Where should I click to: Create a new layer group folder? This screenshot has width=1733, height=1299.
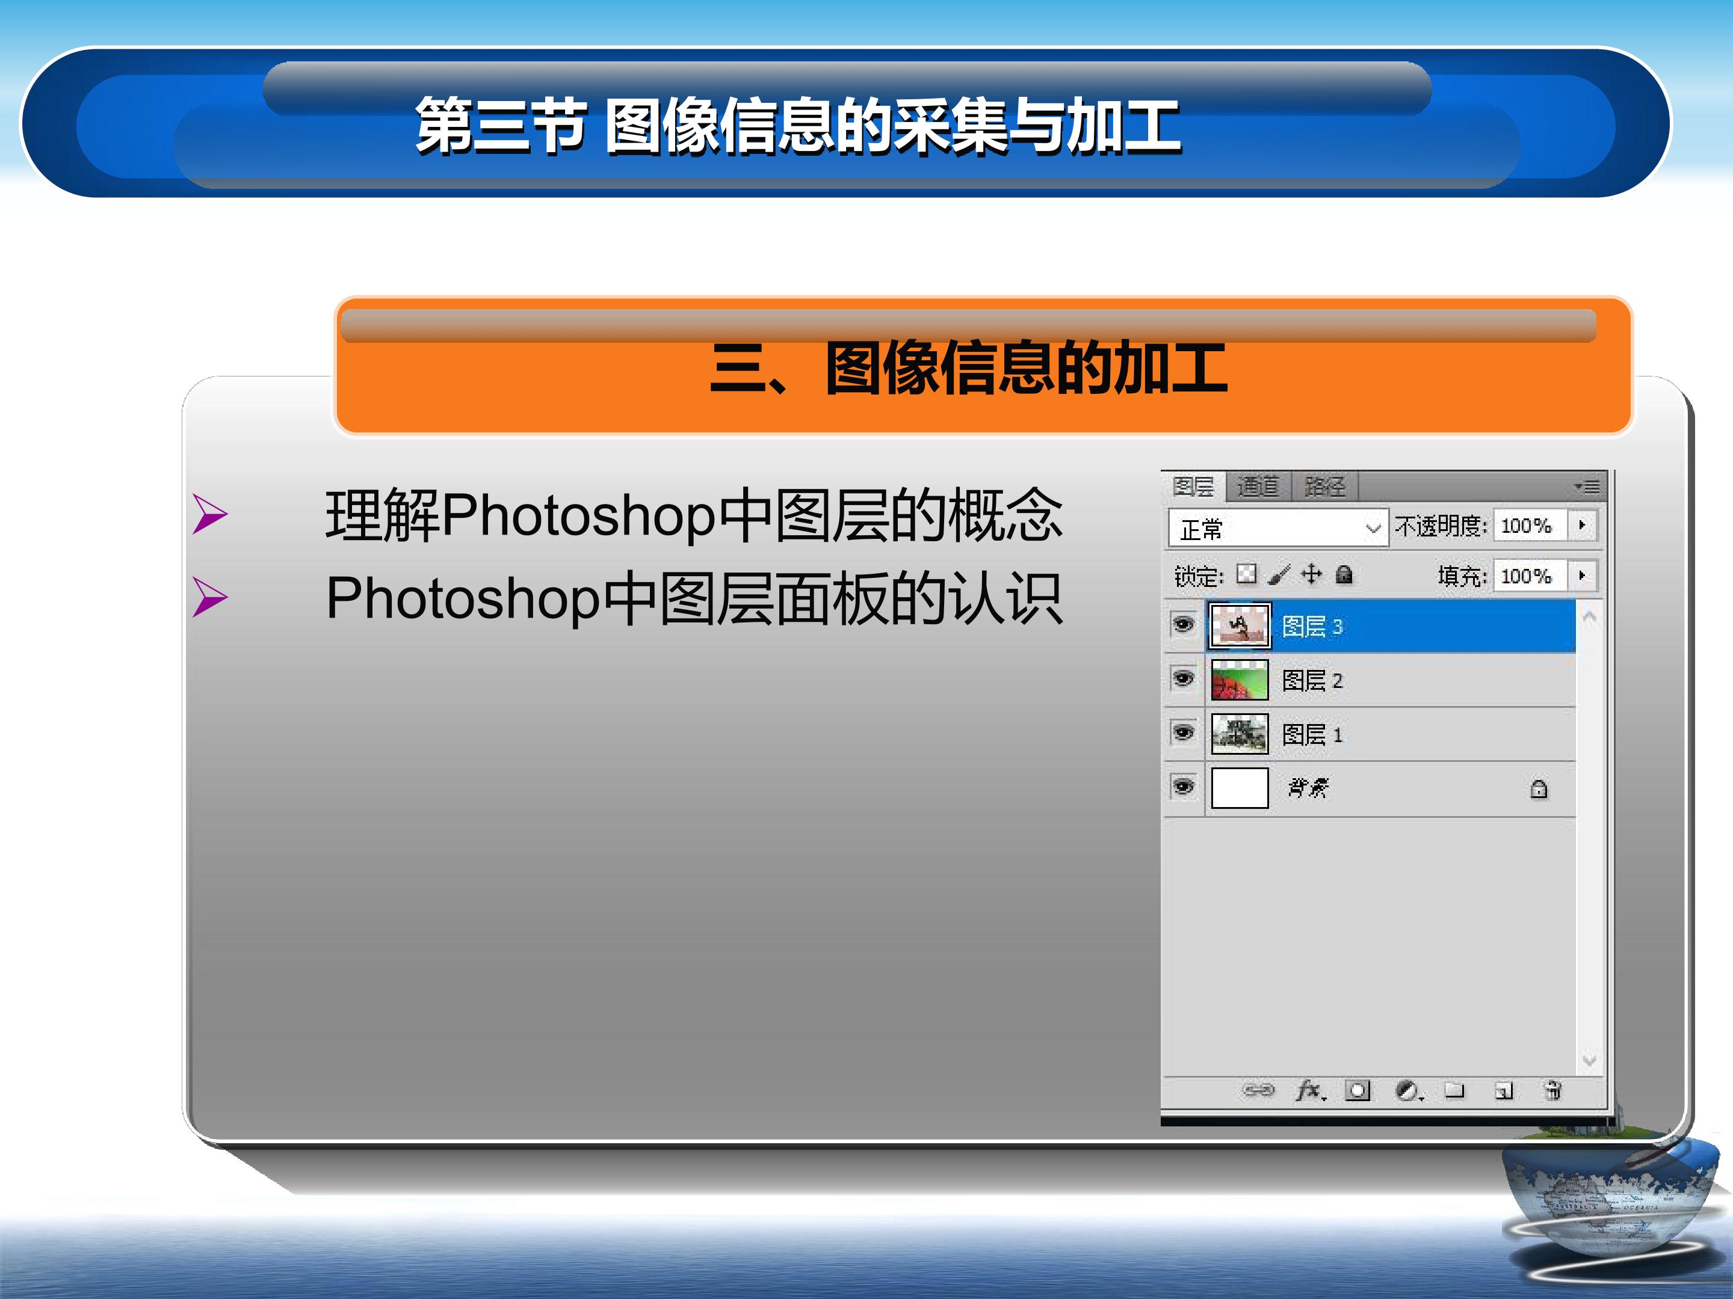pyautogui.click(x=1454, y=1090)
